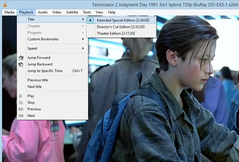Click the VLC cone icon in title bar
The height and width of the screenshot is (162, 239).
5,4
